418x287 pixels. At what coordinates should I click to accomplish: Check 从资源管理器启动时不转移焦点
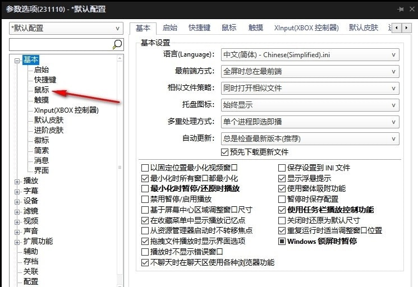tap(145, 230)
